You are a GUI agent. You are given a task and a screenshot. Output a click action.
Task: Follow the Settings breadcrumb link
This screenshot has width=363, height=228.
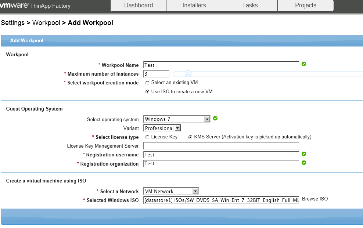[x=13, y=23]
